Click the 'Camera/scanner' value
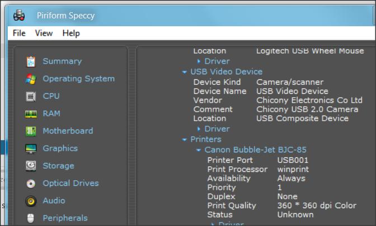Viewport: 376px width, 226px height. [x=290, y=82]
